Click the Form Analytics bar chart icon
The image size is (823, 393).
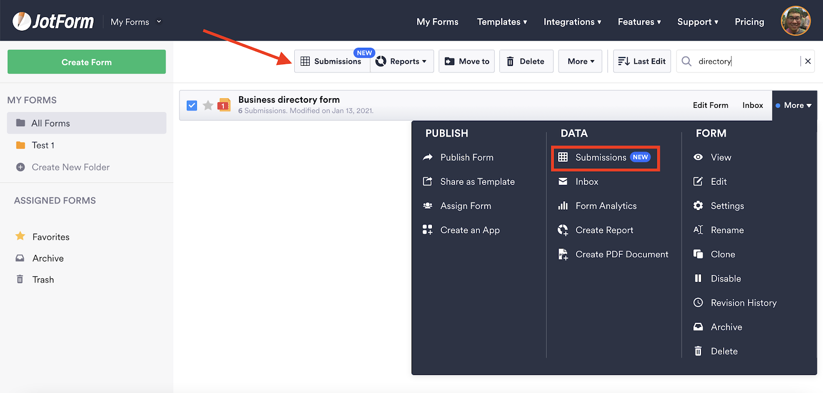pyautogui.click(x=563, y=205)
